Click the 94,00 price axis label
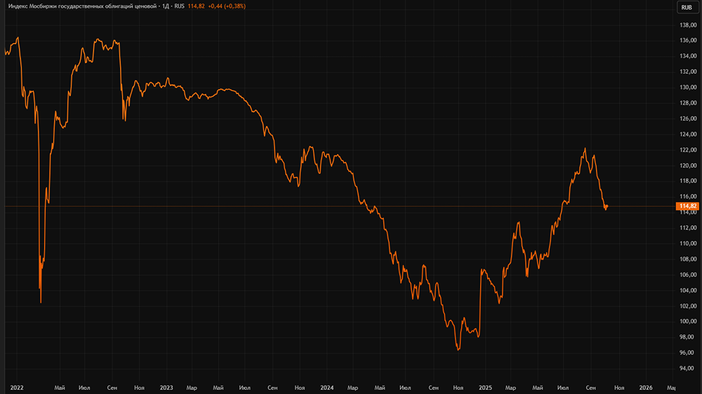This screenshot has width=702, height=394. pos(688,368)
